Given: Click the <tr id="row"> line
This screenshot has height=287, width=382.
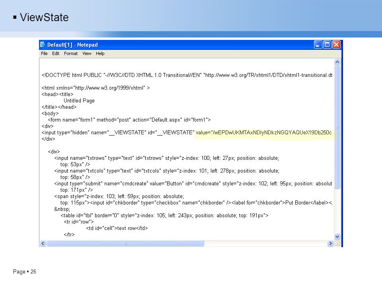Looking at the screenshot, I should pos(79,222).
